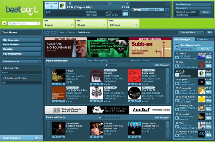The height and width of the screenshot is (142, 215).
Task: Play the Pujante track preview
Action: pyautogui.click(x=177, y=84)
